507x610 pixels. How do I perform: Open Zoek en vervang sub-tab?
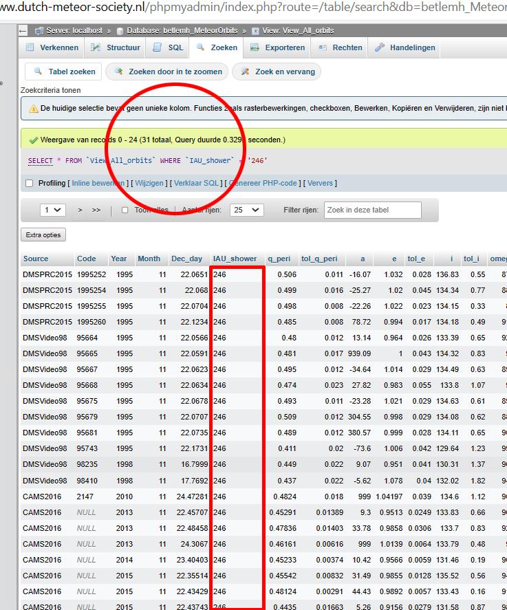click(x=277, y=72)
